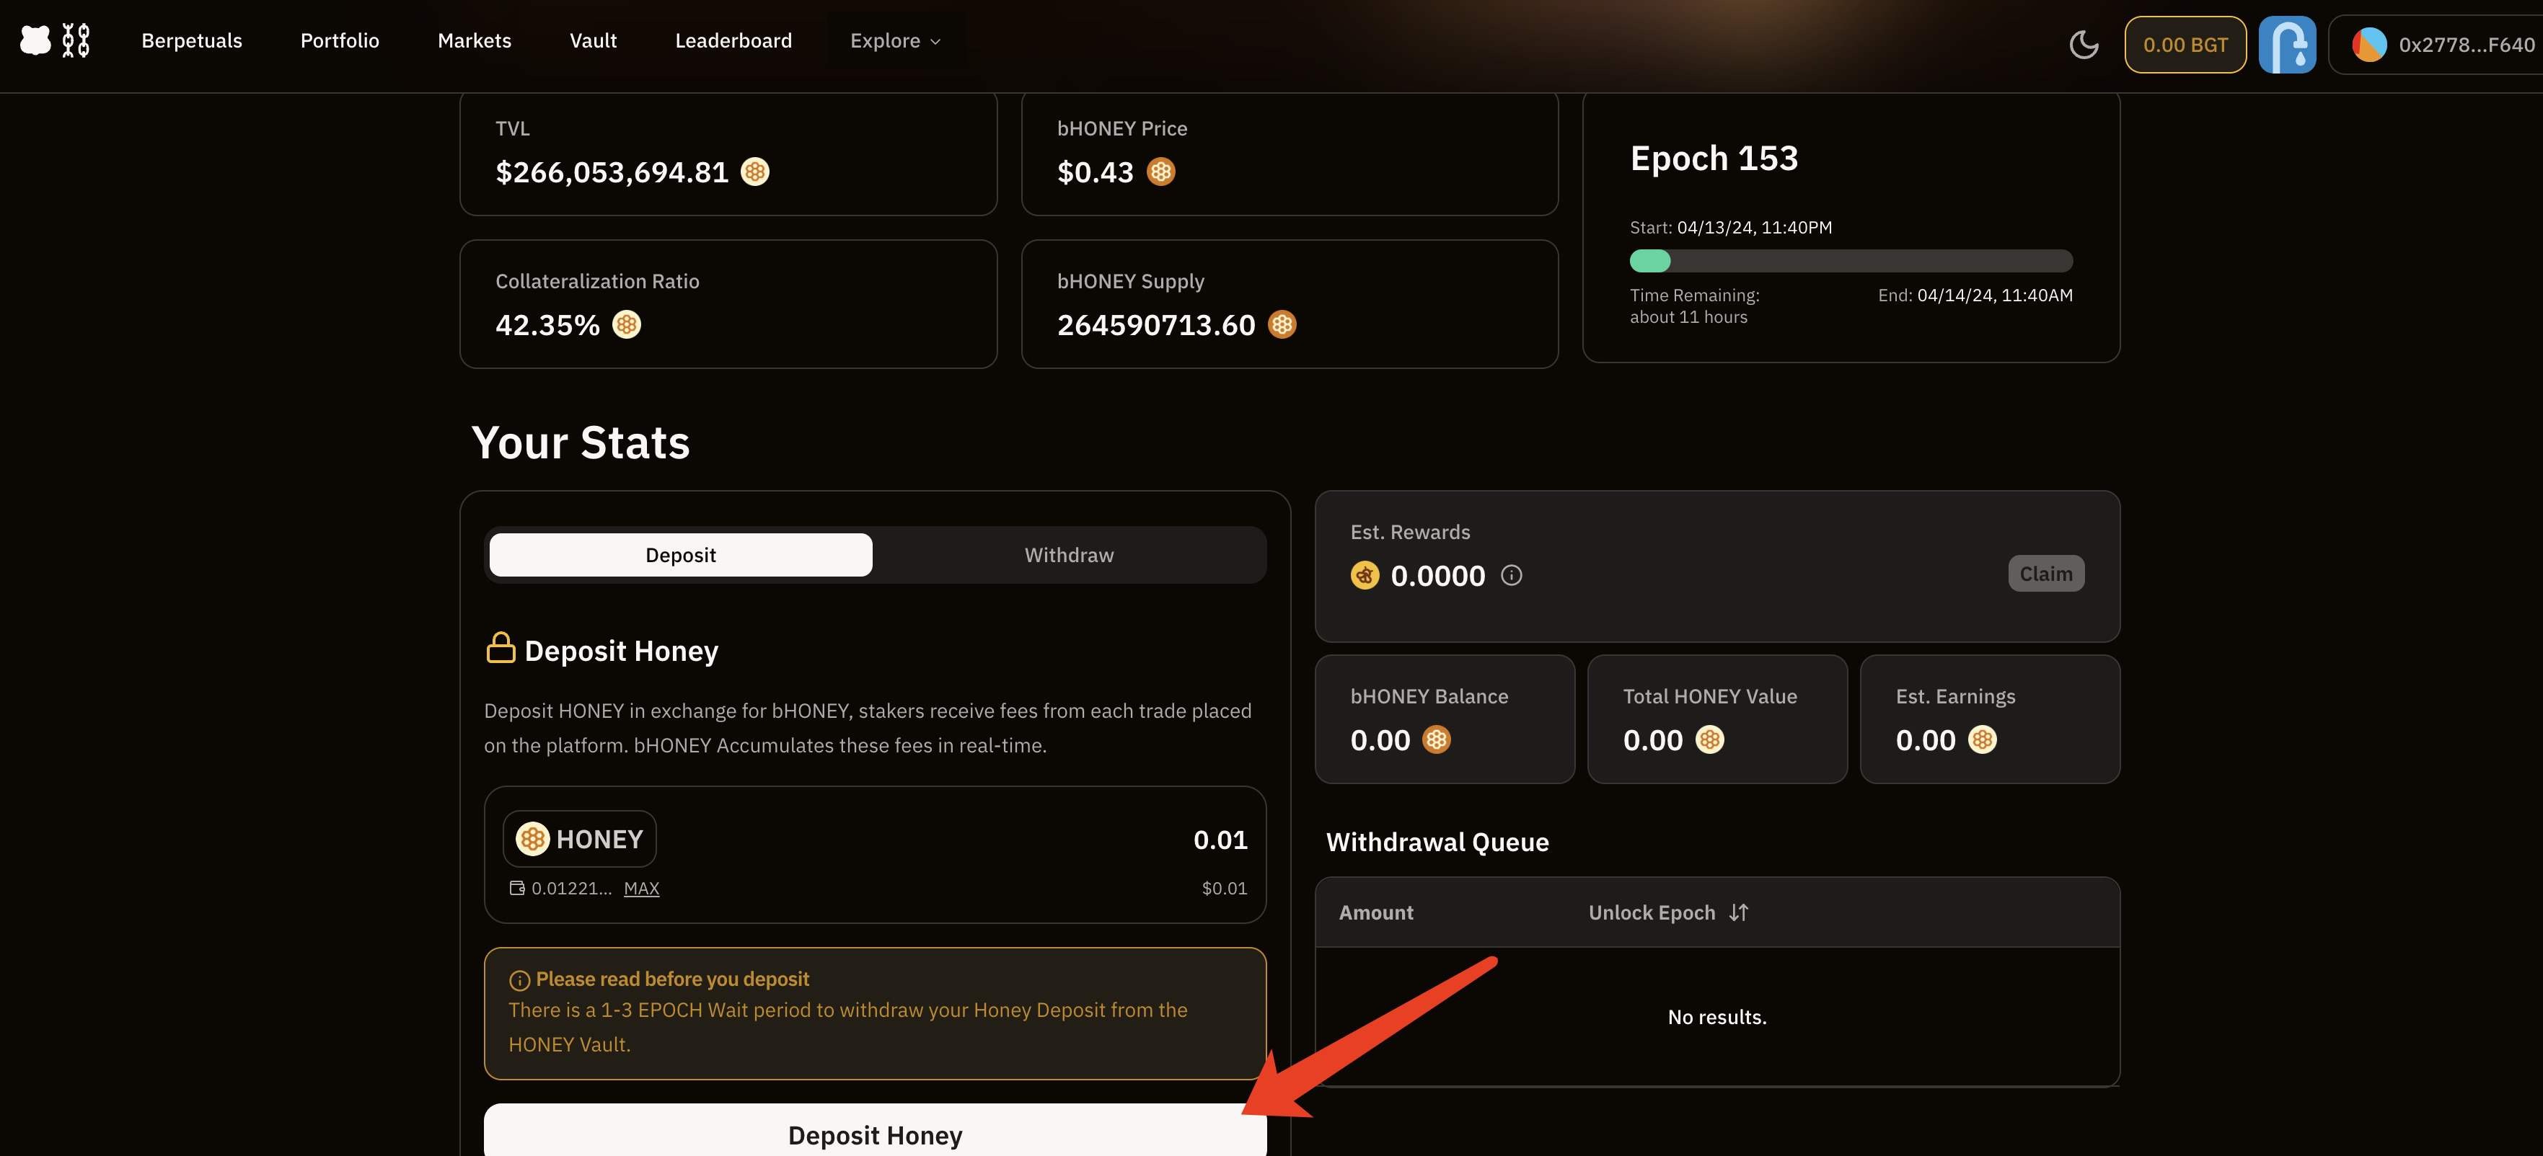This screenshot has width=2543, height=1156.
Task: Switch to the Withdraw toggle
Action: (1068, 556)
